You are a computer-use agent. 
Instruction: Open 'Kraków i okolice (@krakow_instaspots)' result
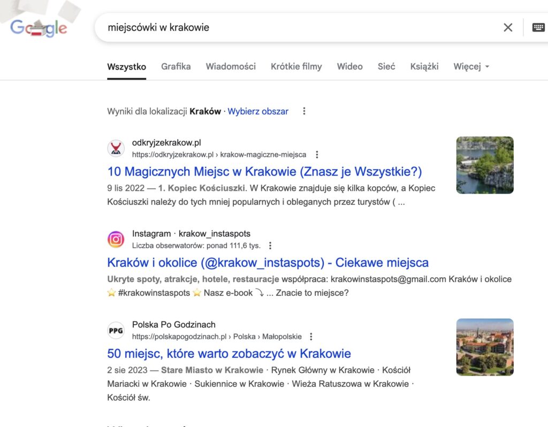point(268,262)
